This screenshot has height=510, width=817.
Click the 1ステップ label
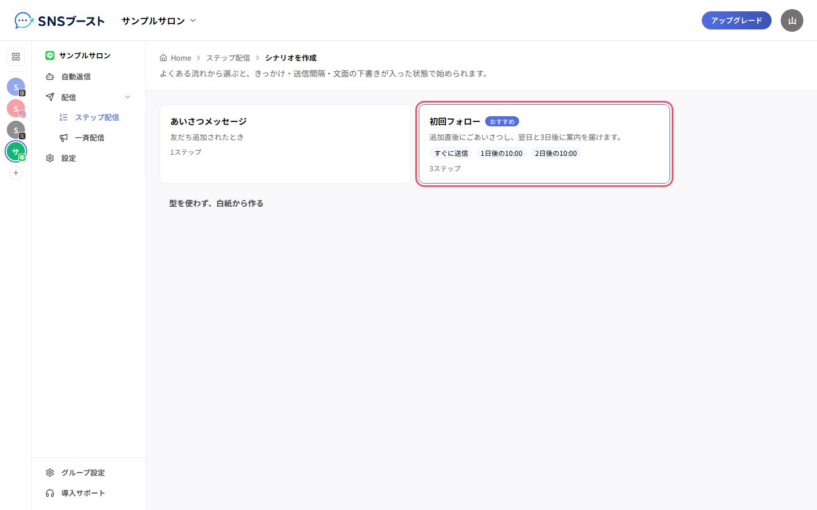click(186, 152)
